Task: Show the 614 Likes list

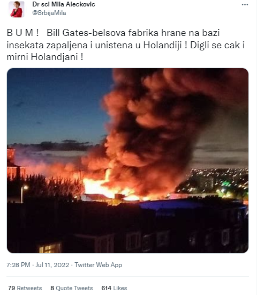Action: point(114,288)
